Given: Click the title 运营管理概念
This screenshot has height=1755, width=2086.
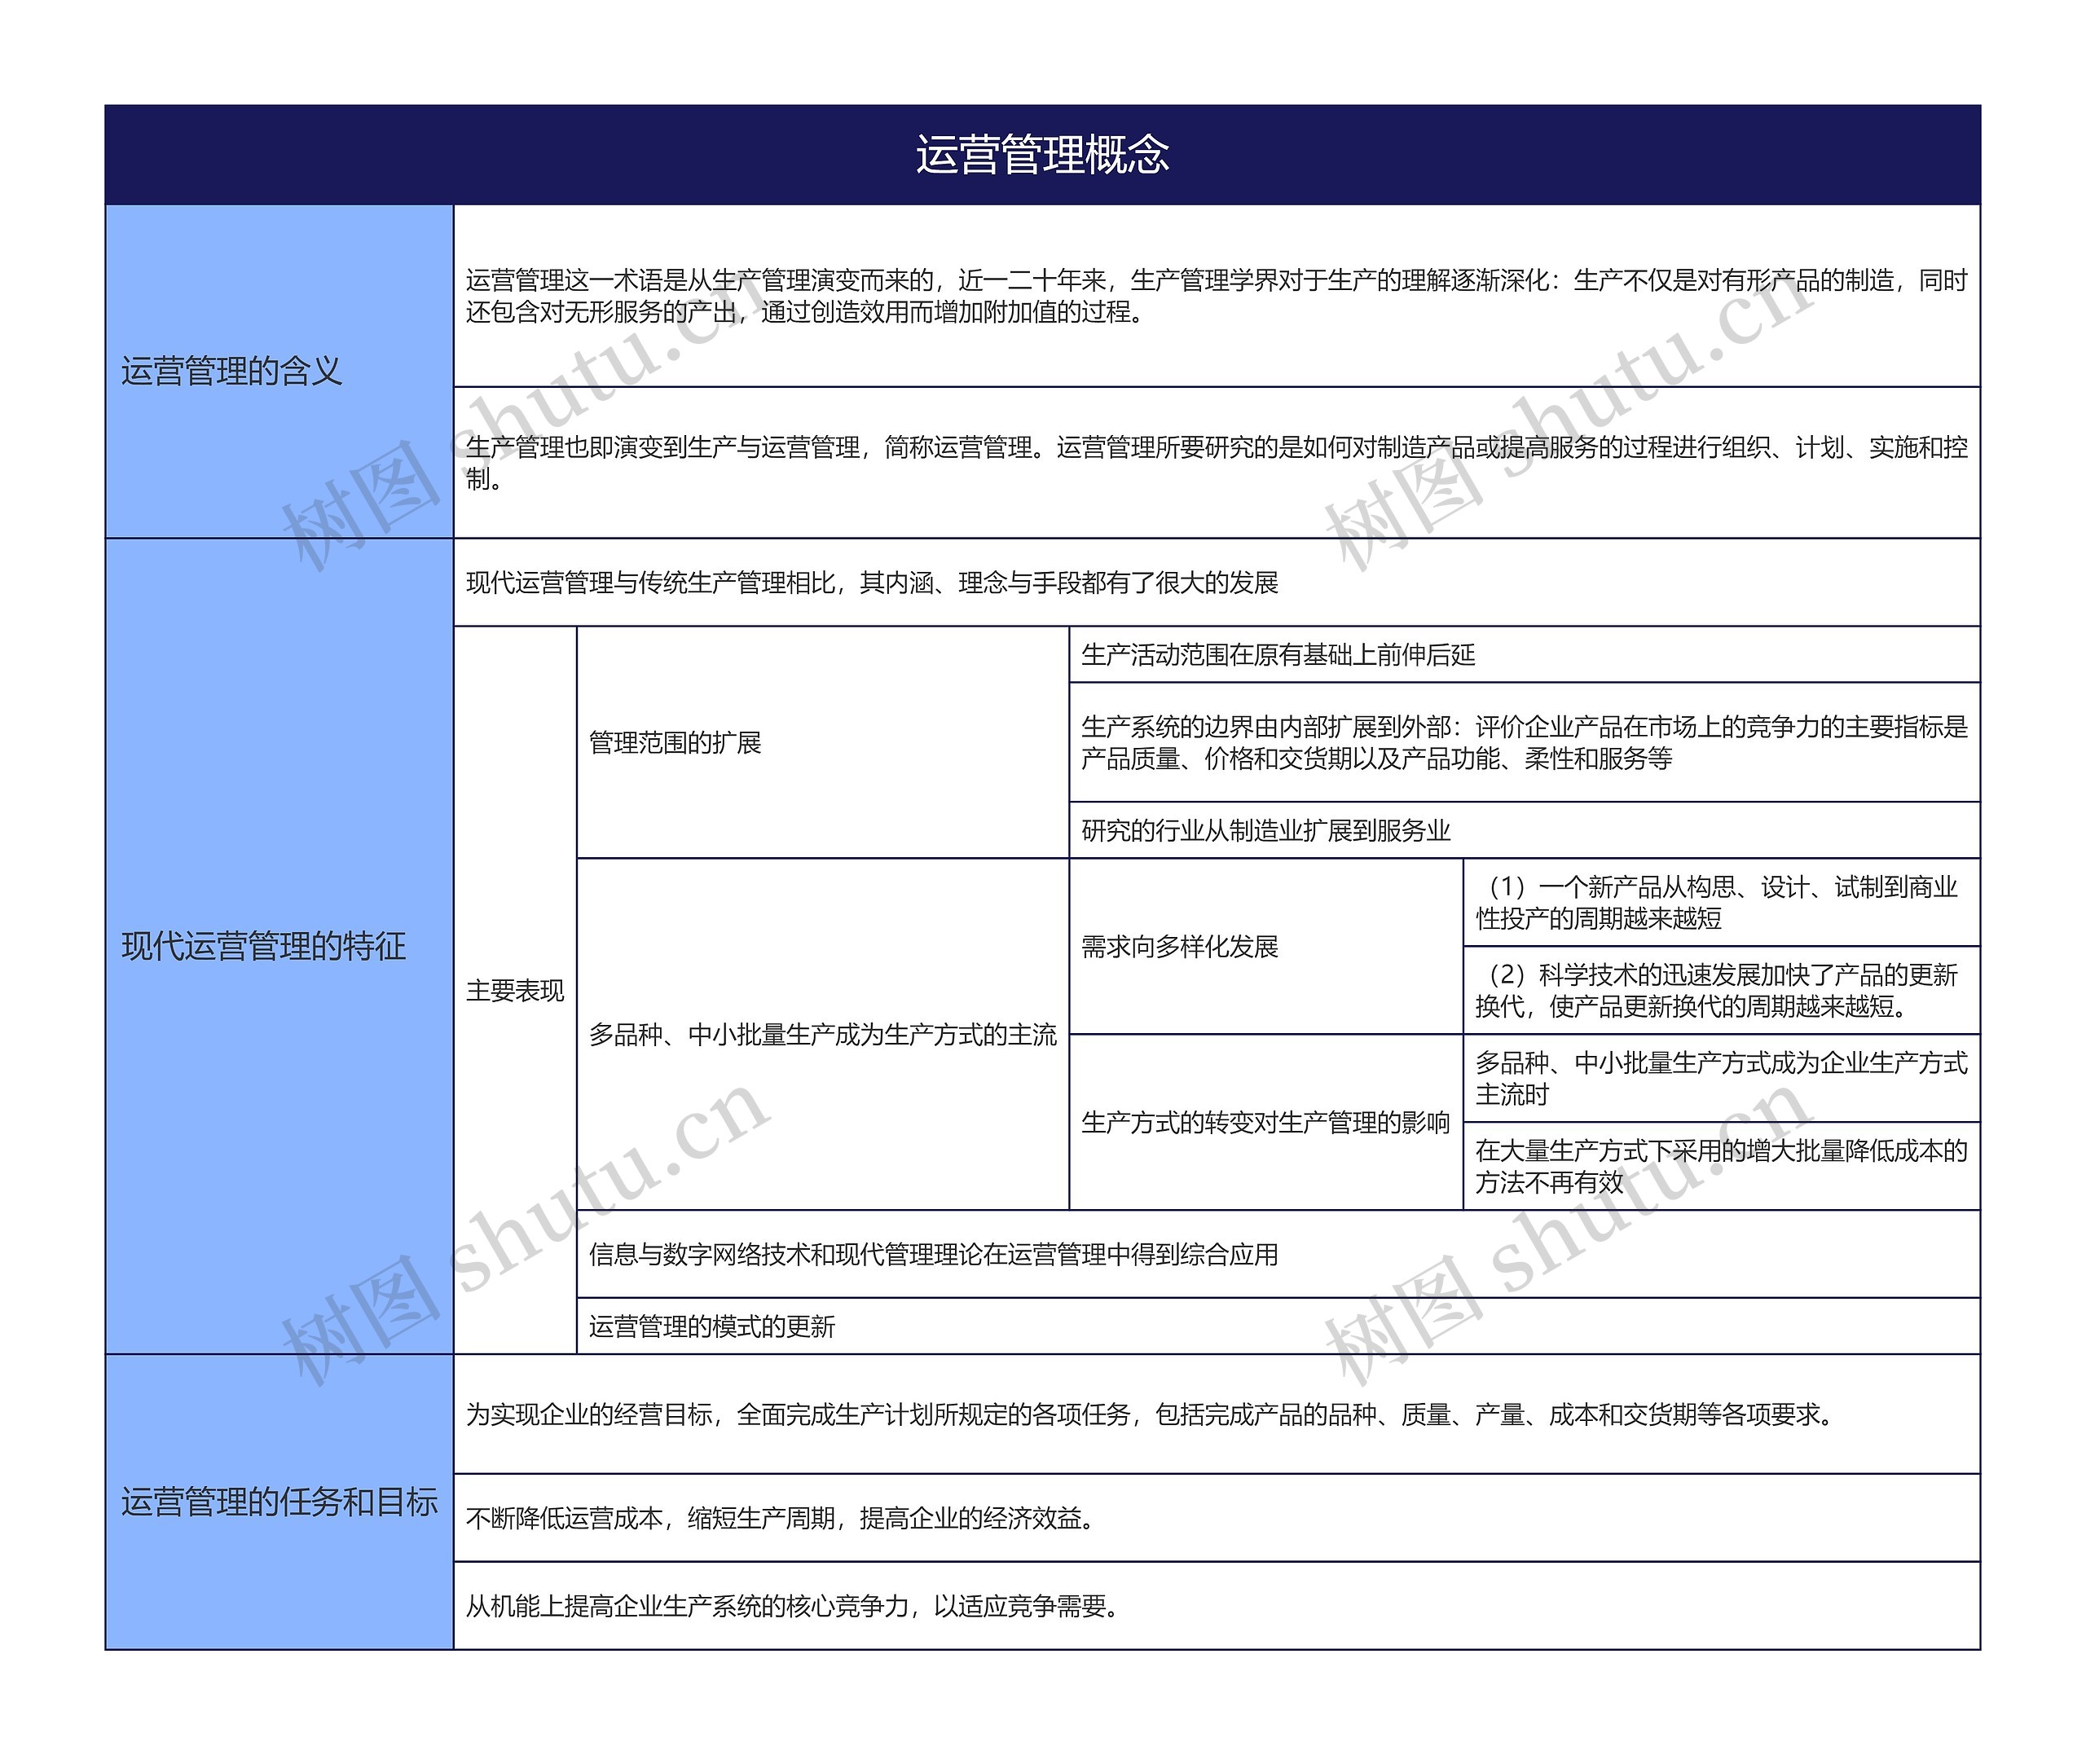Looking at the screenshot, I should [1041, 155].
